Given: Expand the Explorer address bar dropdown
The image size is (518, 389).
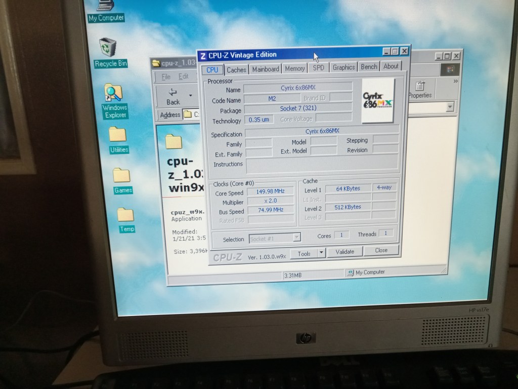Looking at the screenshot, I should point(450,107).
